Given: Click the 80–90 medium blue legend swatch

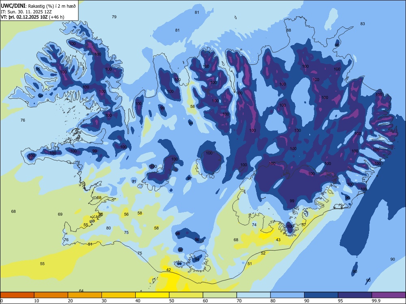Looking at the screenshot, I should pyautogui.click(x=287, y=295).
